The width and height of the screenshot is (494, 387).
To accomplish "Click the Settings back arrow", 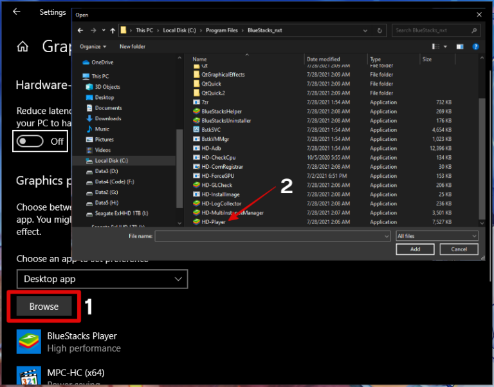I will (16, 12).
